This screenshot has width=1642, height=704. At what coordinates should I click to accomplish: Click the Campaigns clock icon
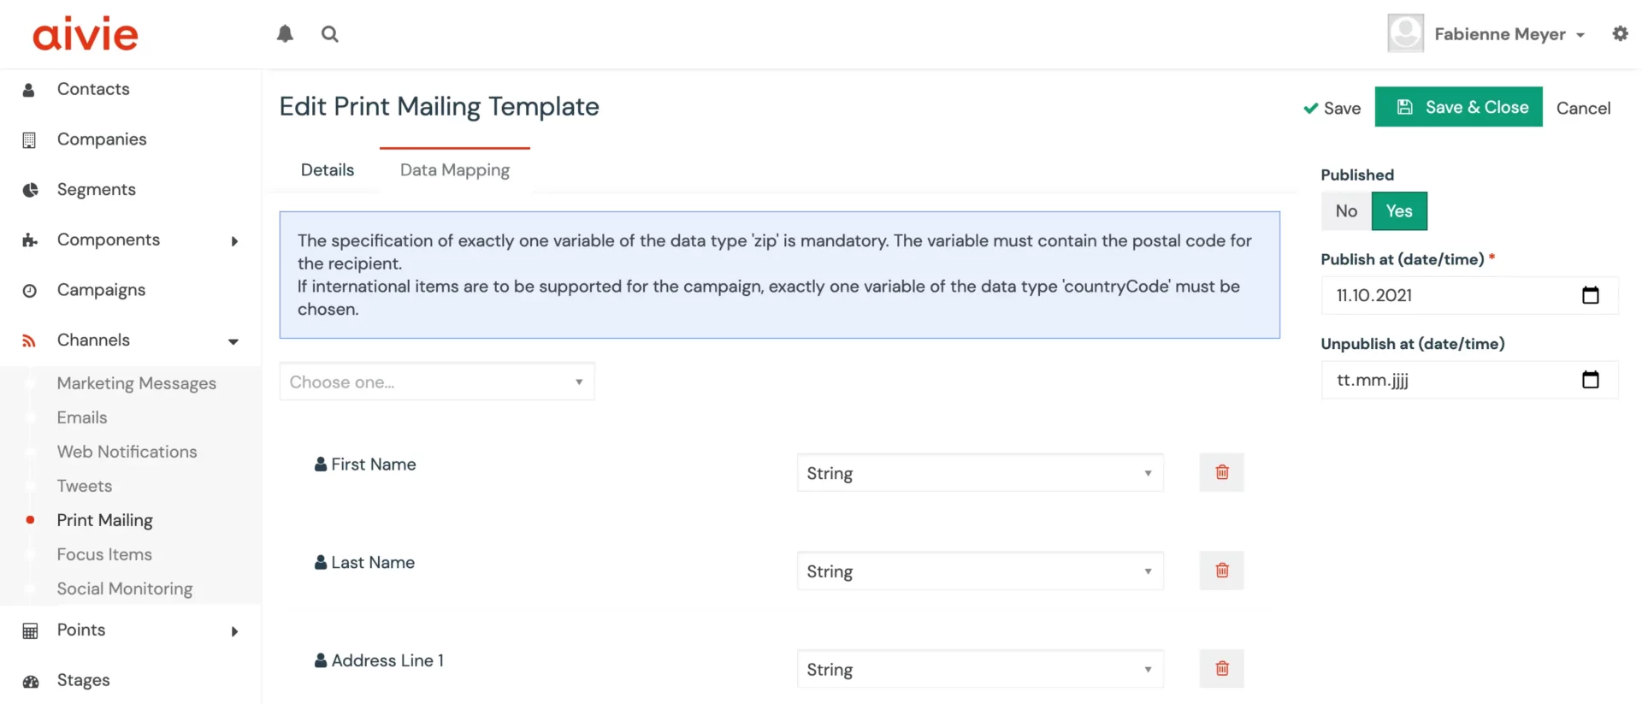pyautogui.click(x=30, y=291)
